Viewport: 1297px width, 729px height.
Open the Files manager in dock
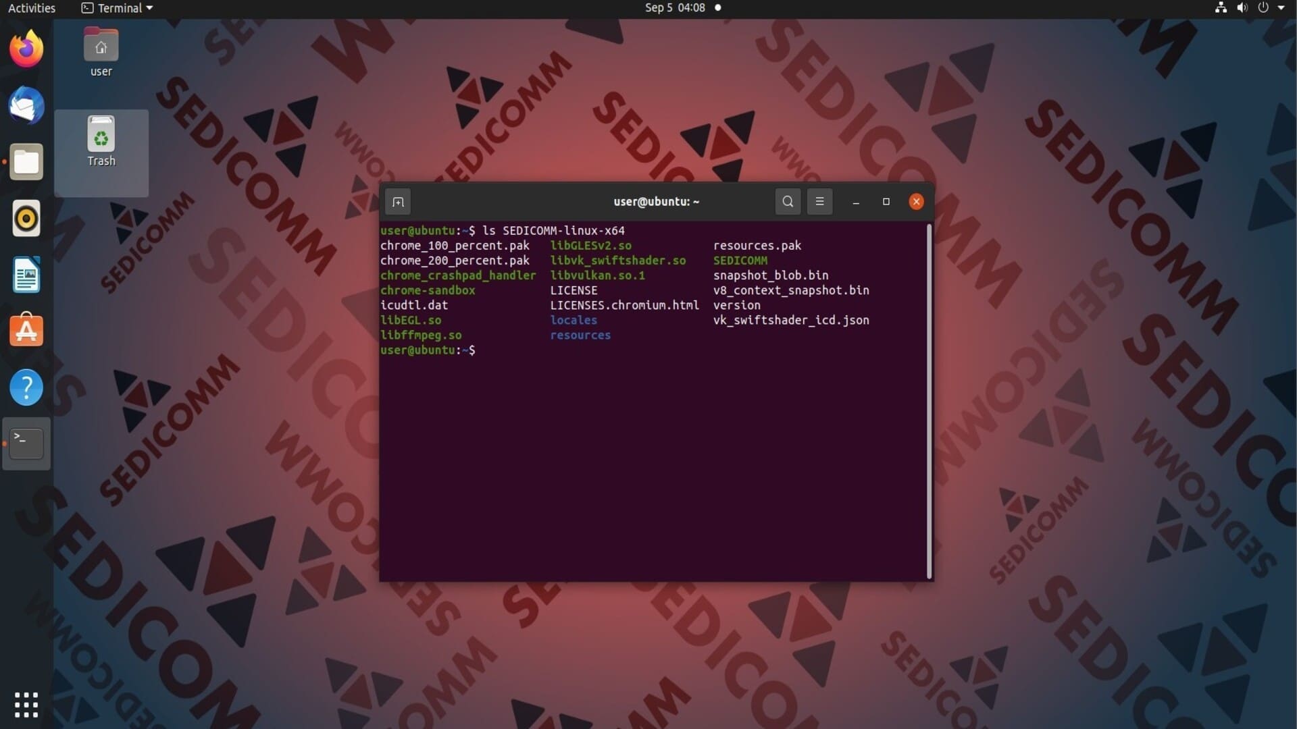[x=26, y=162]
